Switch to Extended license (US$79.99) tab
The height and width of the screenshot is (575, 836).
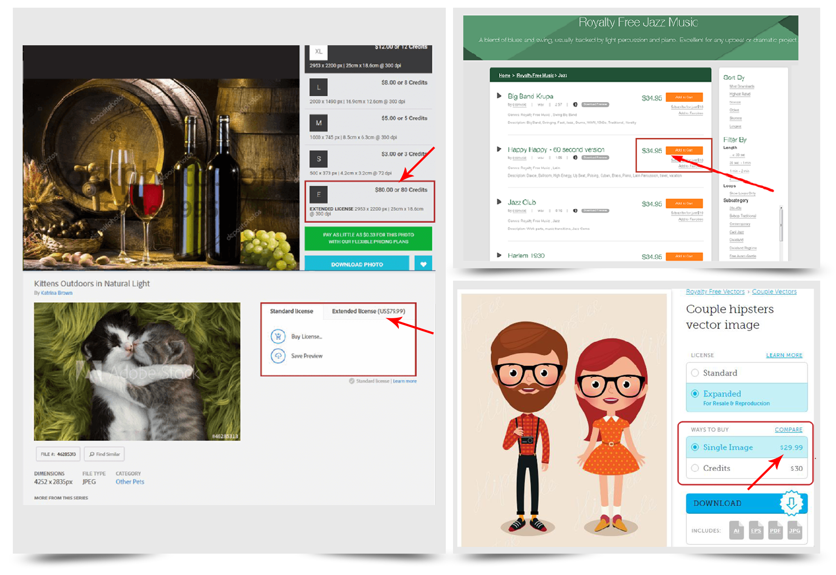click(368, 311)
